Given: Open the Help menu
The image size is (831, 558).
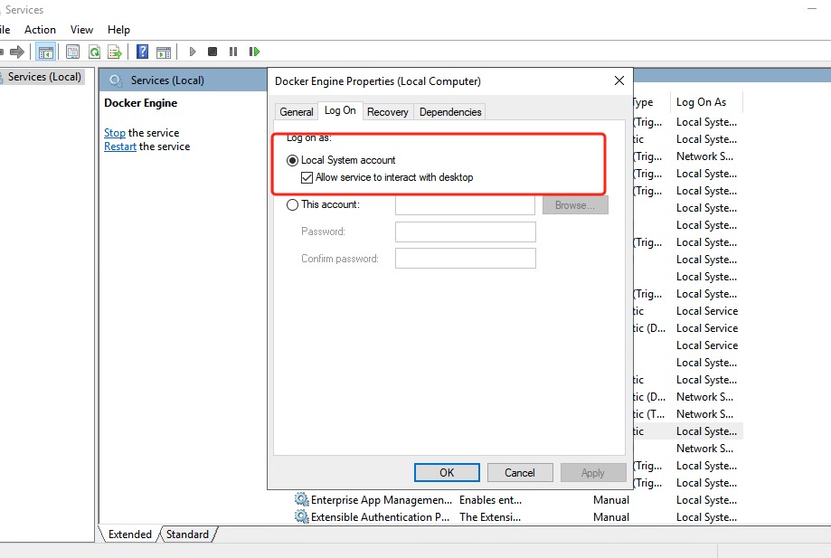Looking at the screenshot, I should [x=118, y=30].
